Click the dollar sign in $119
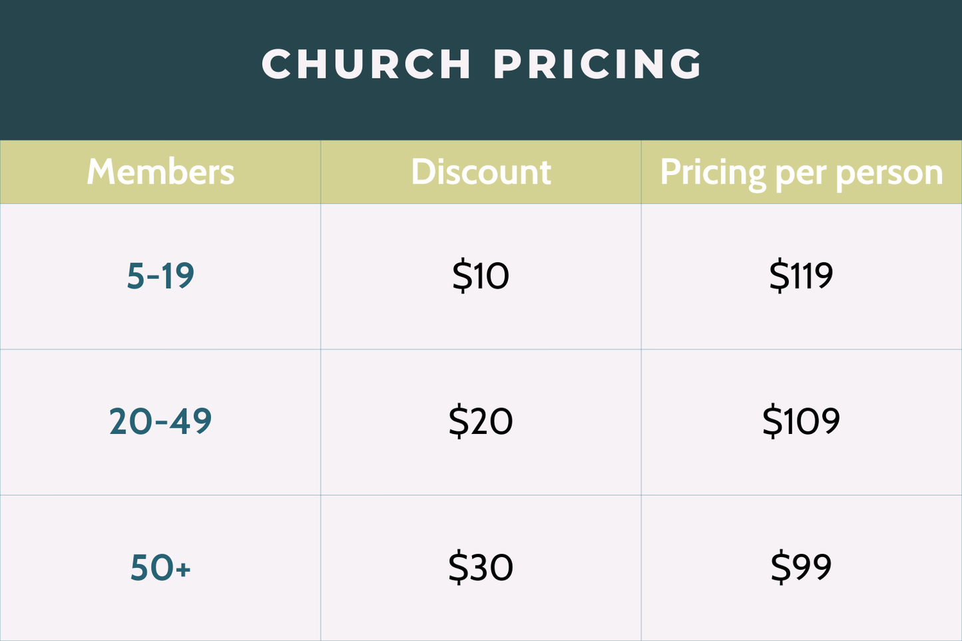The height and width of the screenshot is (641, 962). 778,276
